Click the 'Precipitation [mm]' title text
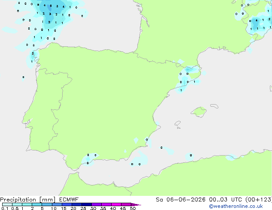Viewport: 272px width, 210px height. (28, 200)
